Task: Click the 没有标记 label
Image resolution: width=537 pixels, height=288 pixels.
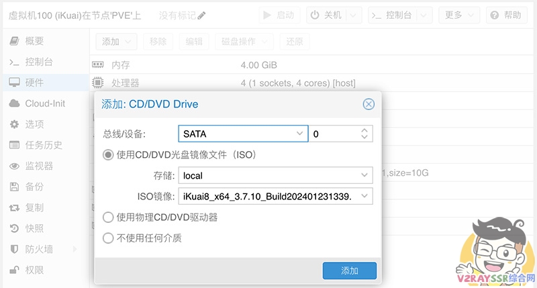Action: click(177, 15)
